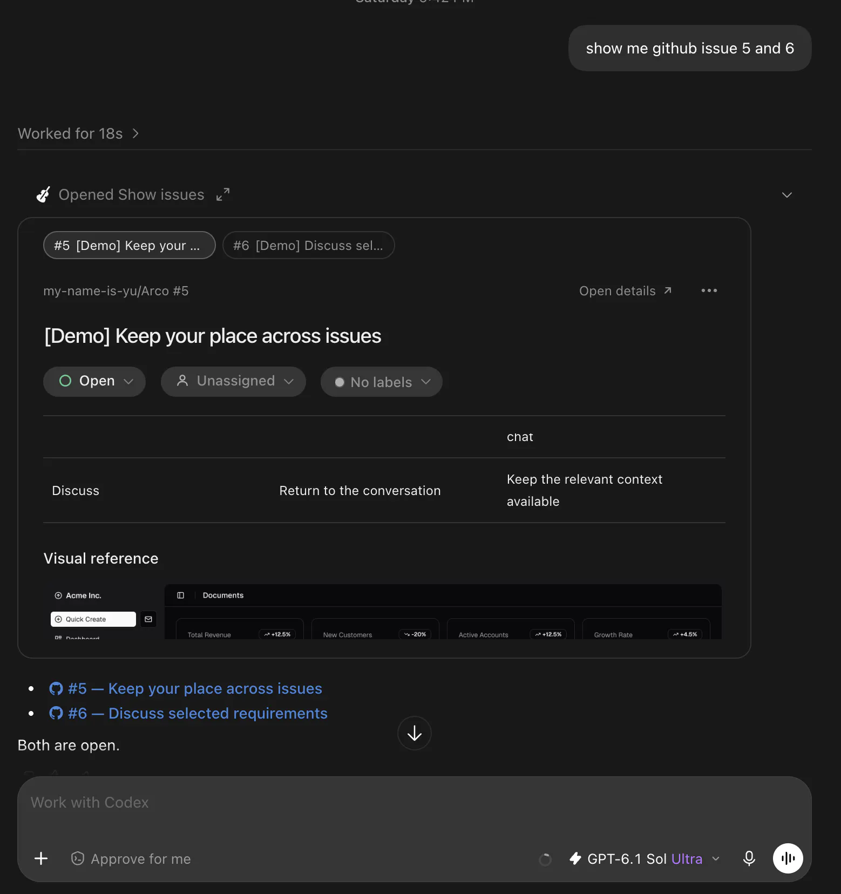Click the my-name-is-yu/Arco #5 repository text
The height and width of the screenshot is (894, 841).
(116, 291)
